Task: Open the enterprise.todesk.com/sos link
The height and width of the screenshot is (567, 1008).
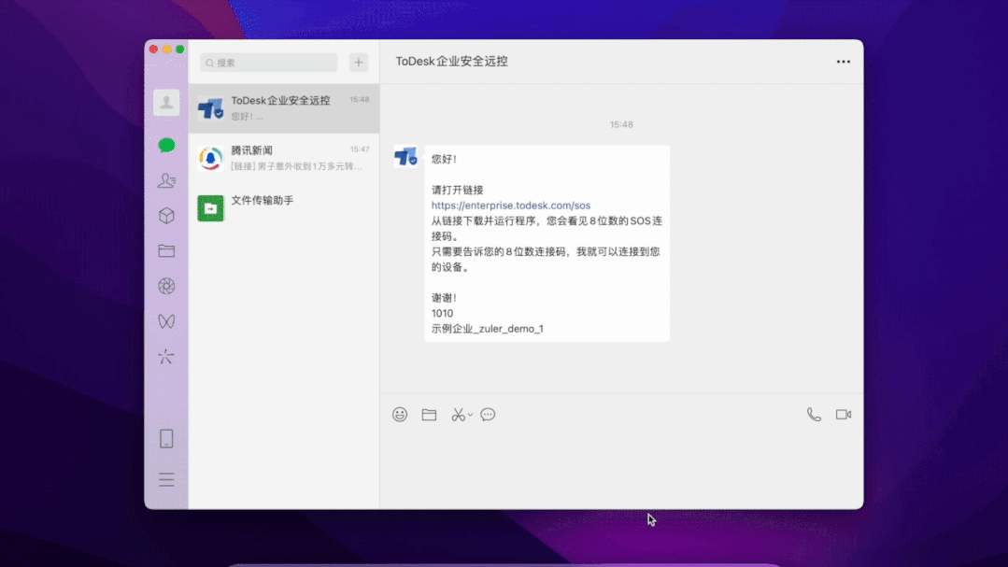Action: coord(510,206)
